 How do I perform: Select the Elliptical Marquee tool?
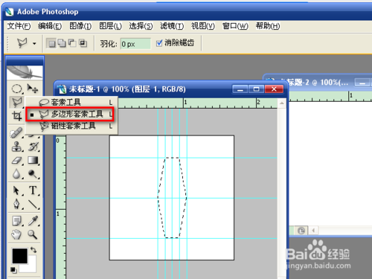pyautogui.click(x=16, y=89)
